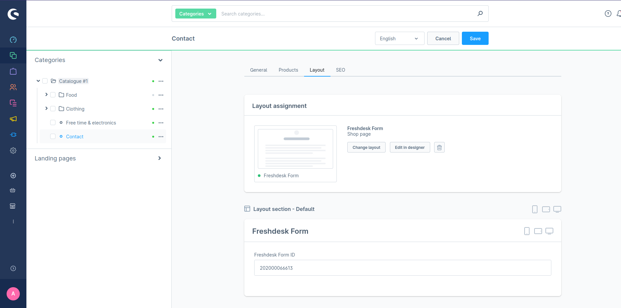
Task: Tick the Contact category checkbox
Action: tap(53, 136)
